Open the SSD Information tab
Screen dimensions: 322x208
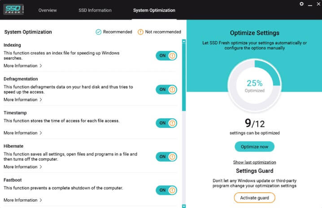[95, 10]
